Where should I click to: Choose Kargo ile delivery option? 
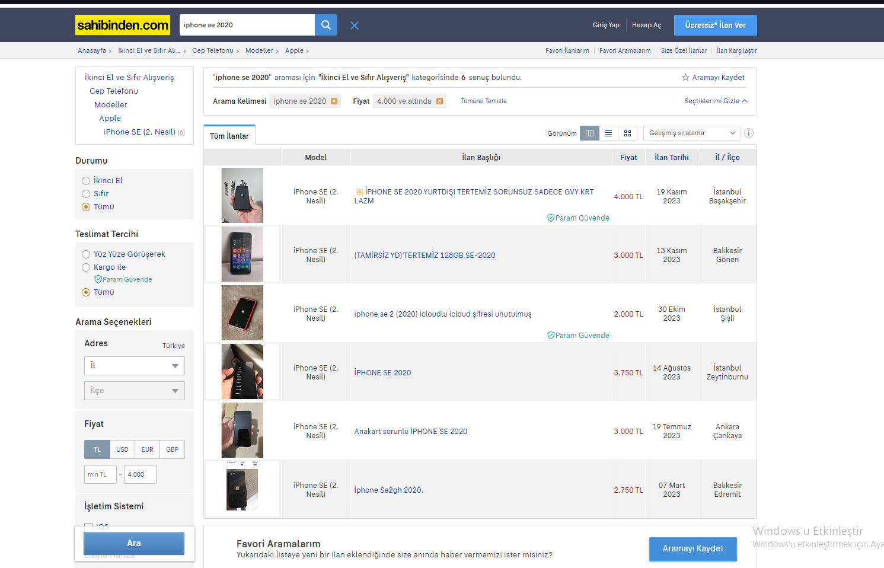click(86, 267)
